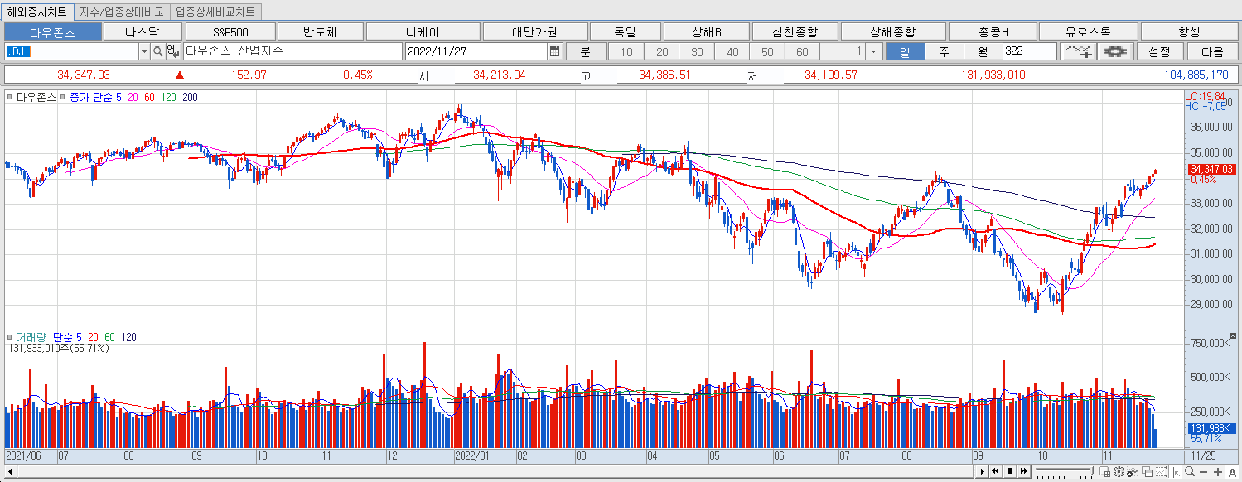Select the 유로스톡 index button

click(1089, 32)
